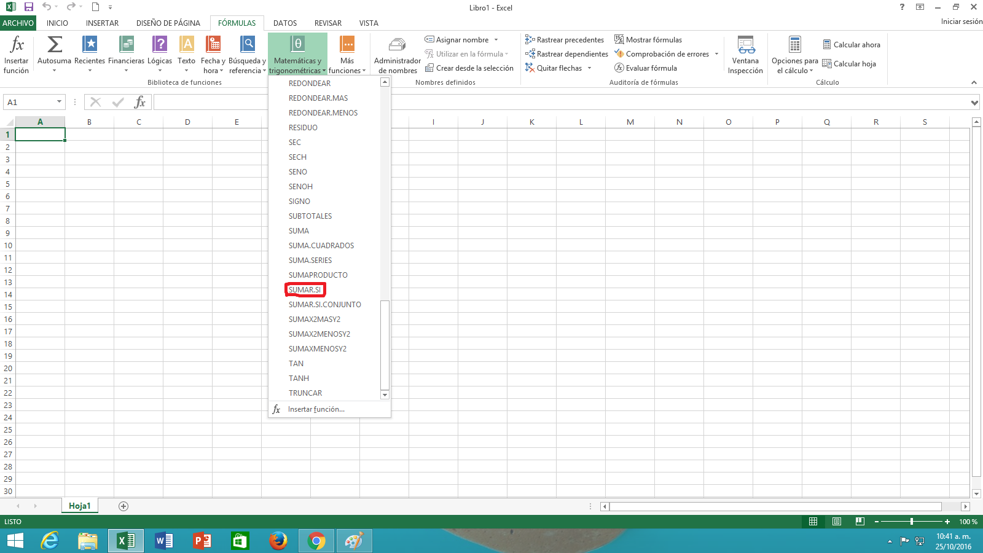983x553 pixels.
Task: Open Más funciones menu
Action: pos(347,54)
